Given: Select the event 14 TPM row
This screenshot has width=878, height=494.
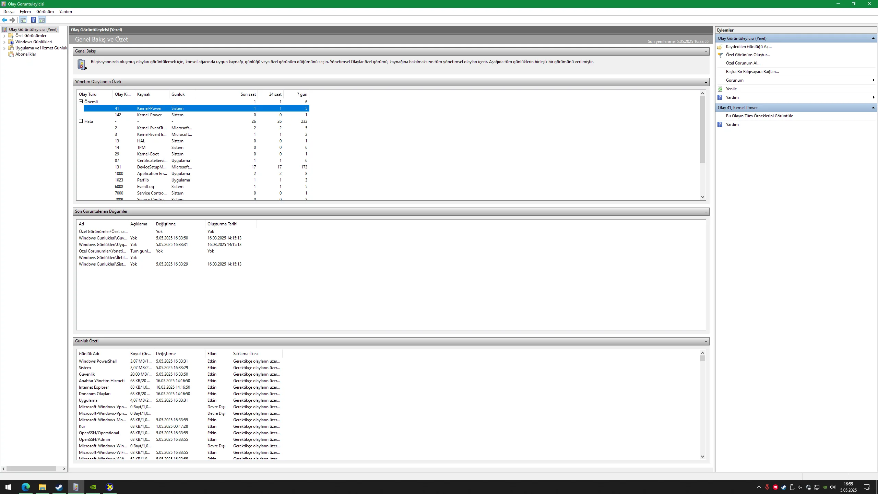Looking at the screenshot, I should click(196, 148).
